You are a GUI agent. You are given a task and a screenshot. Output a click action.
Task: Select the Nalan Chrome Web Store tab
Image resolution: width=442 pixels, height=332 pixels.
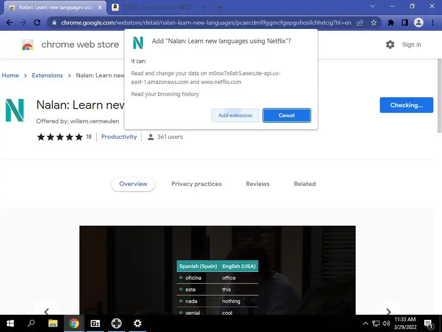(56, 7)
